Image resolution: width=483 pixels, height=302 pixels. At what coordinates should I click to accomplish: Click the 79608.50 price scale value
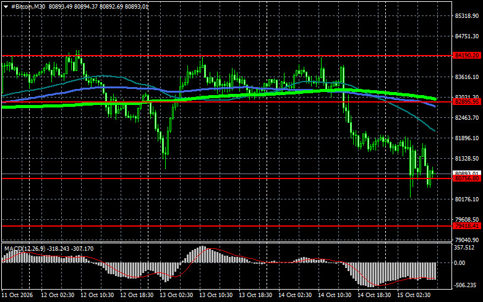coord(467,220)
